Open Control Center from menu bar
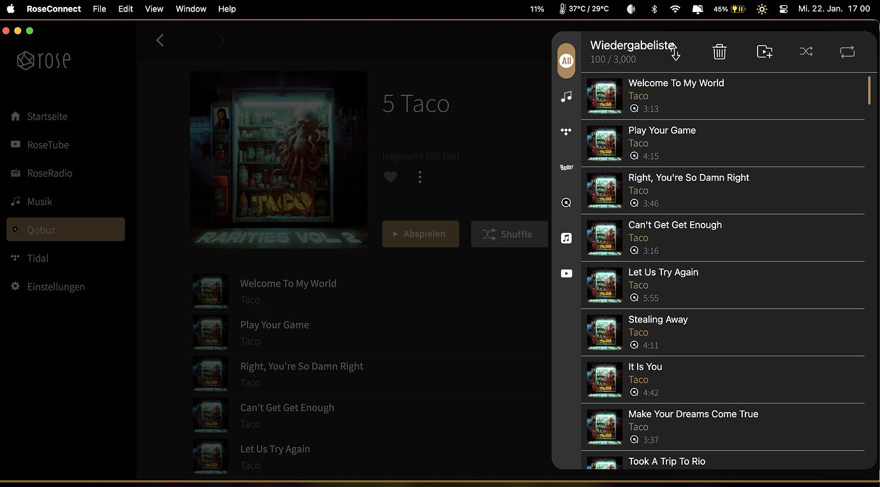This screenshot has width=880, height=487. (x=784, y=9)
